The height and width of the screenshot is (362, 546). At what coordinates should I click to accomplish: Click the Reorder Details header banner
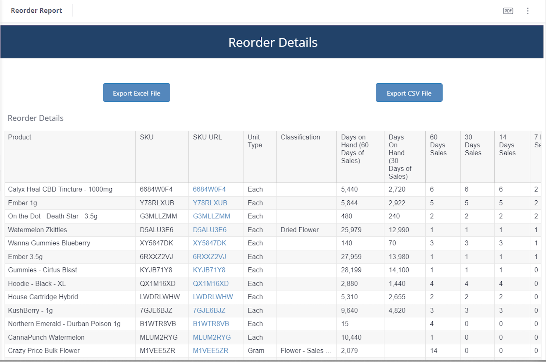pos(272,42)
